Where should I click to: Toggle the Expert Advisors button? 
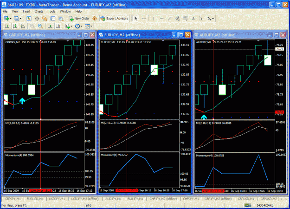114,19
